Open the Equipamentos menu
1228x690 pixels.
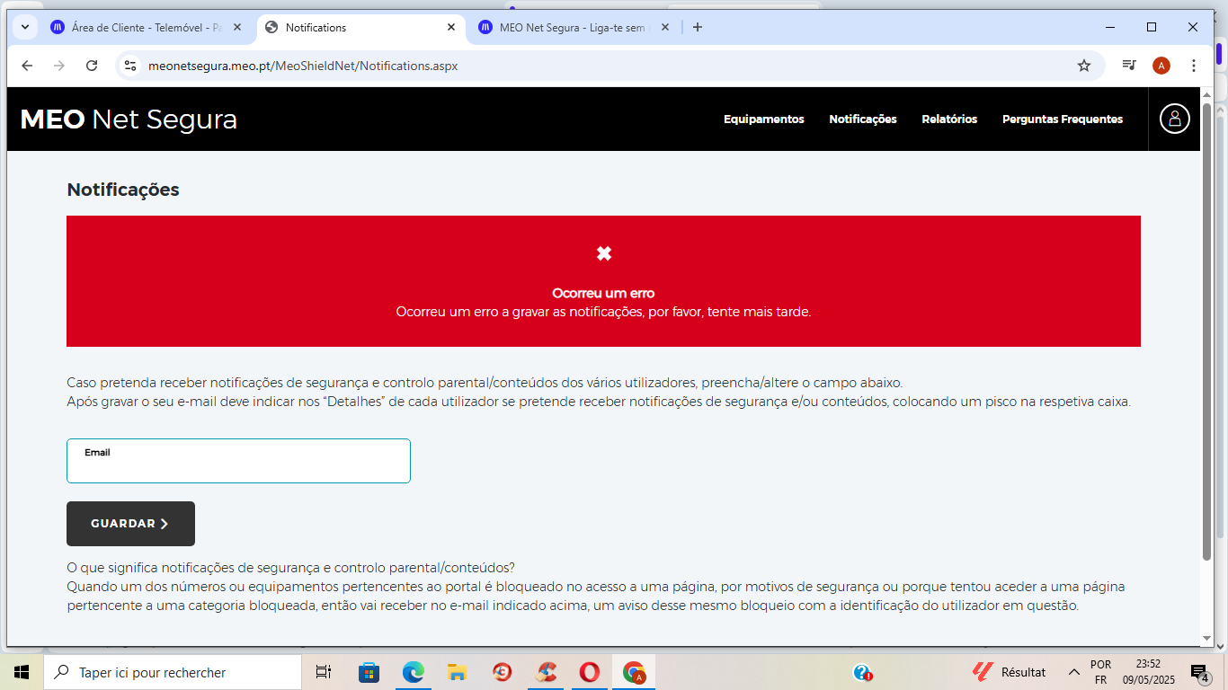point(763,119)
